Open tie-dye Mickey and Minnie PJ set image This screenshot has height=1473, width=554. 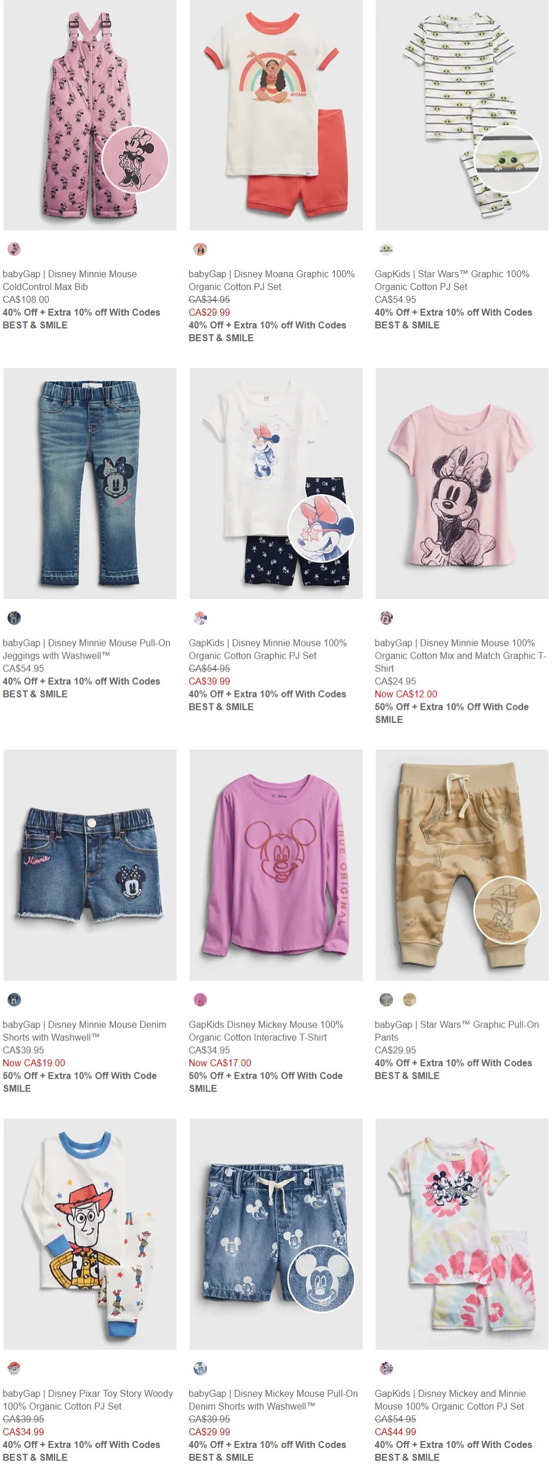tap(462, 1234)
